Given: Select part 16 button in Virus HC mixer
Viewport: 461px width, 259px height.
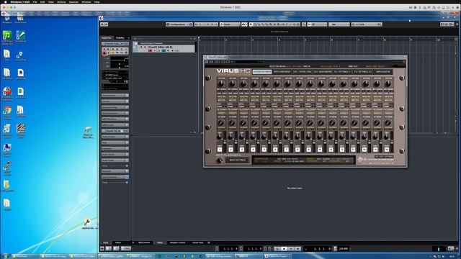Looking at the screenshot, I should (387, 150).
